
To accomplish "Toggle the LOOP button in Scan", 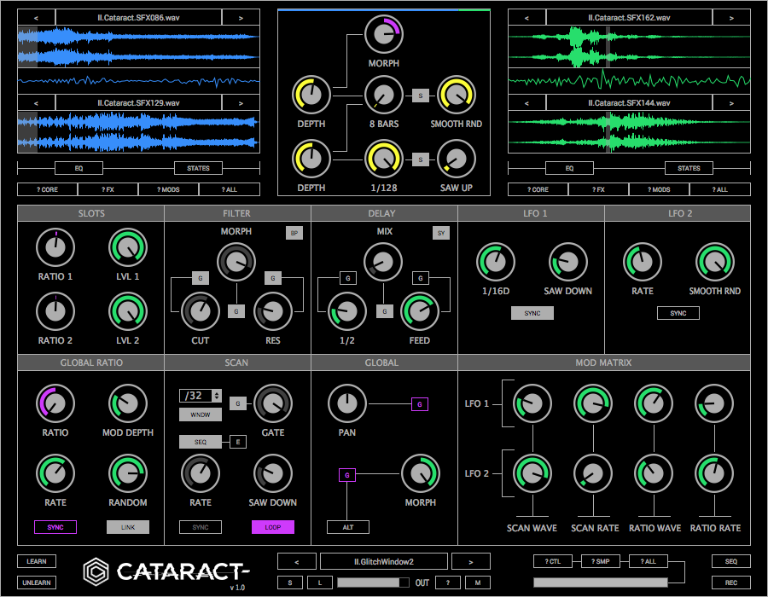I will pos(272,527).
